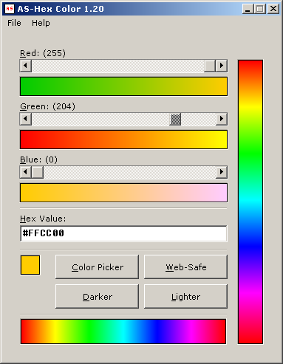
Task: Click the Green scrollbar right arrow
Action: pos(222,119)
